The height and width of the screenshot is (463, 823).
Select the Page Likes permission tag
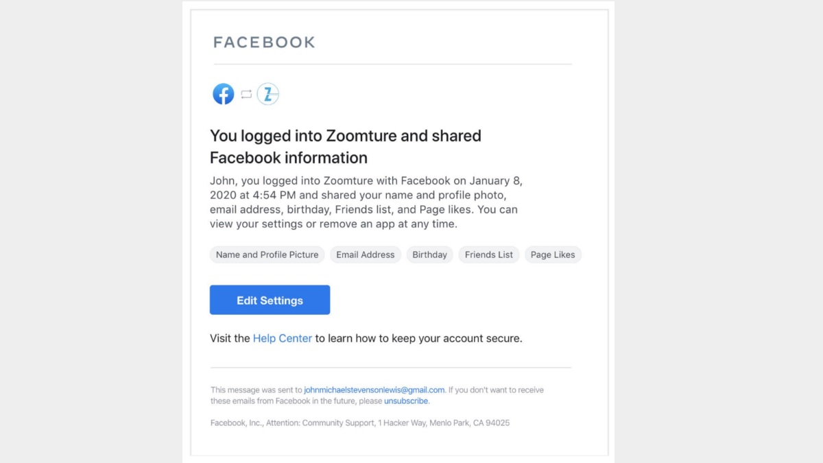tap(553, 254)
